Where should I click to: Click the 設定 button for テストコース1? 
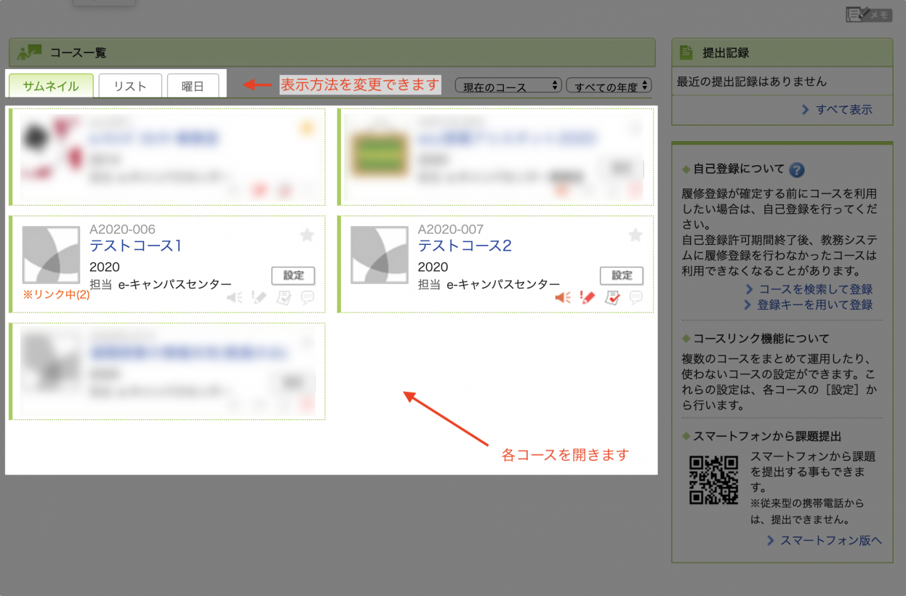[x=293, y=276]
